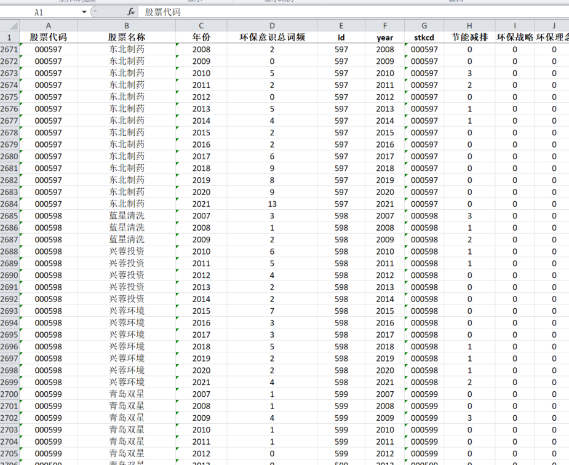Click 节能减排 value 3 in row 2702

pyautogui.click(x=469, y=418)
